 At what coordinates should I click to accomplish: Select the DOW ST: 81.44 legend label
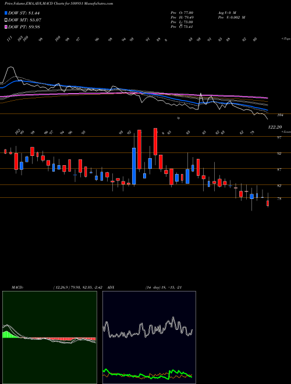click(x=24, y=13)
